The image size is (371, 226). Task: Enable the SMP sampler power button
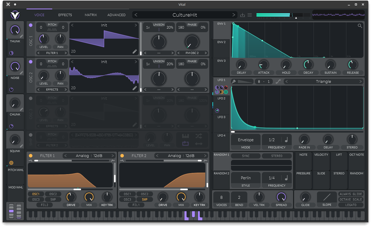click(31, 135)
